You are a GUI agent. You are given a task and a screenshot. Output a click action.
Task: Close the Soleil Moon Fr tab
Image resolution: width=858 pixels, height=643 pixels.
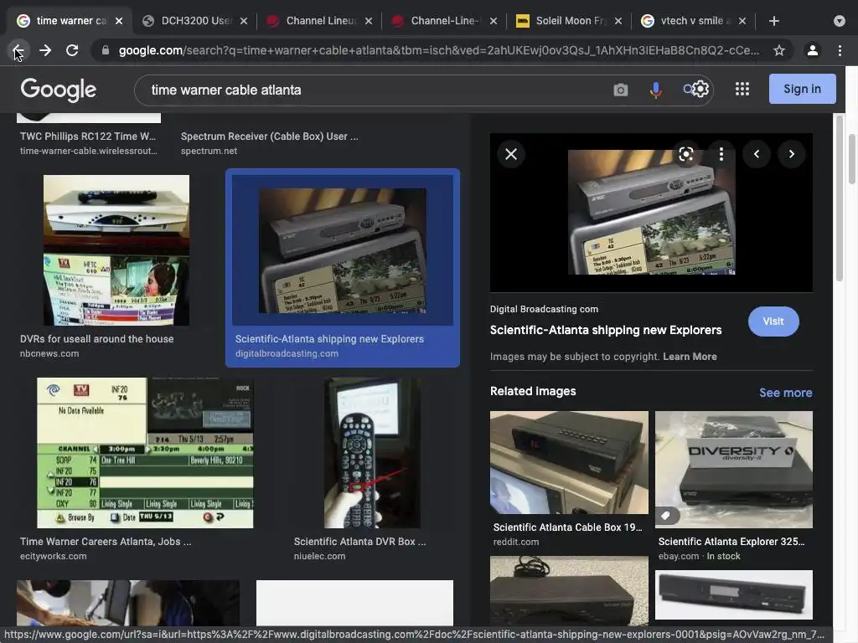tap(618, 21)
